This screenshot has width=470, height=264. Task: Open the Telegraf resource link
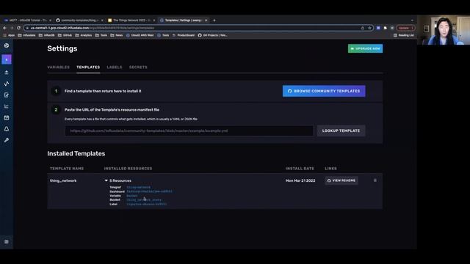138,187
